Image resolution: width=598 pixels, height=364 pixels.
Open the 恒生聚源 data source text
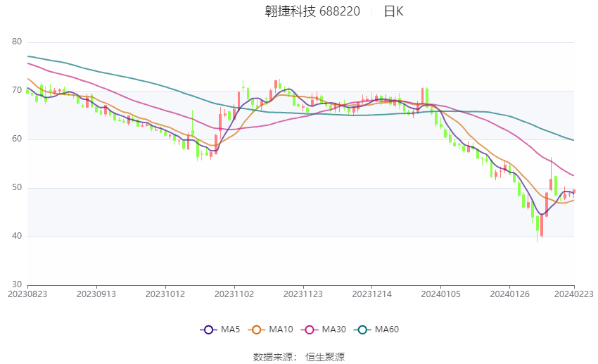(325, 357)
